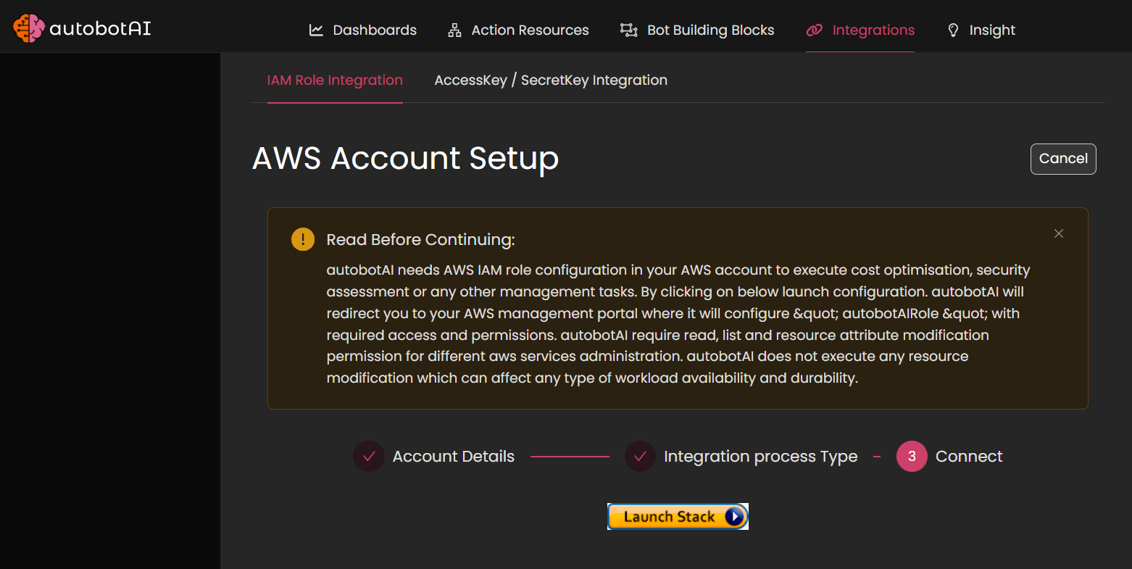Click the Bot Building Blocks icon
This screenshot has height=569, width=1132.
pyautogui.click(x=628, y=30)
